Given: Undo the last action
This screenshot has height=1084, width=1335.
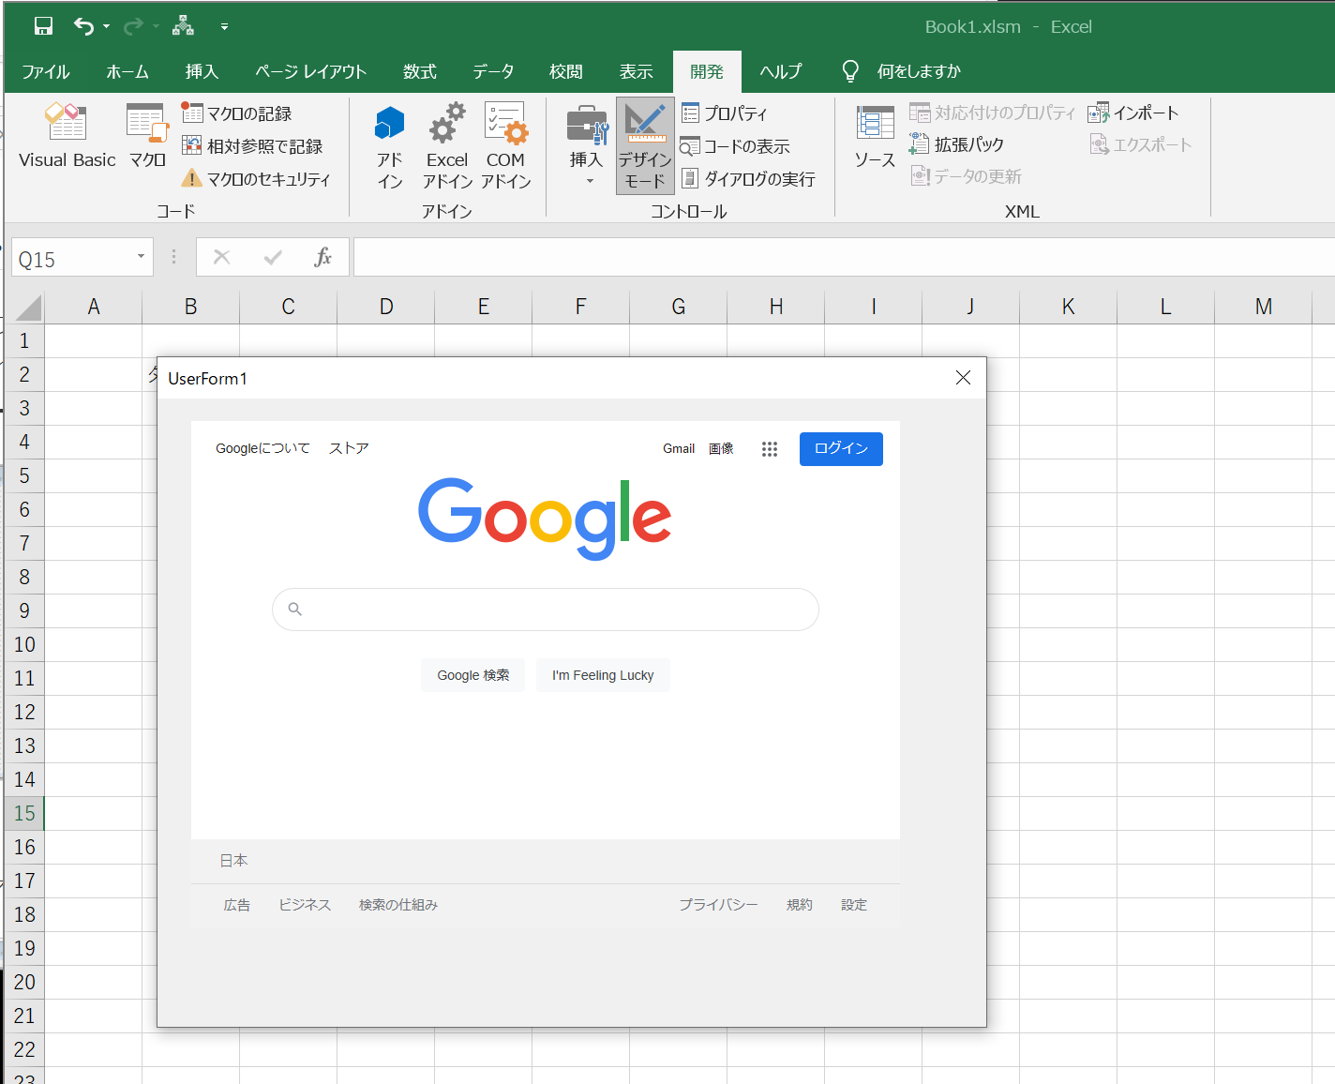Looking at the screenshot, I should pyautogui.click(x=83, y=26).
